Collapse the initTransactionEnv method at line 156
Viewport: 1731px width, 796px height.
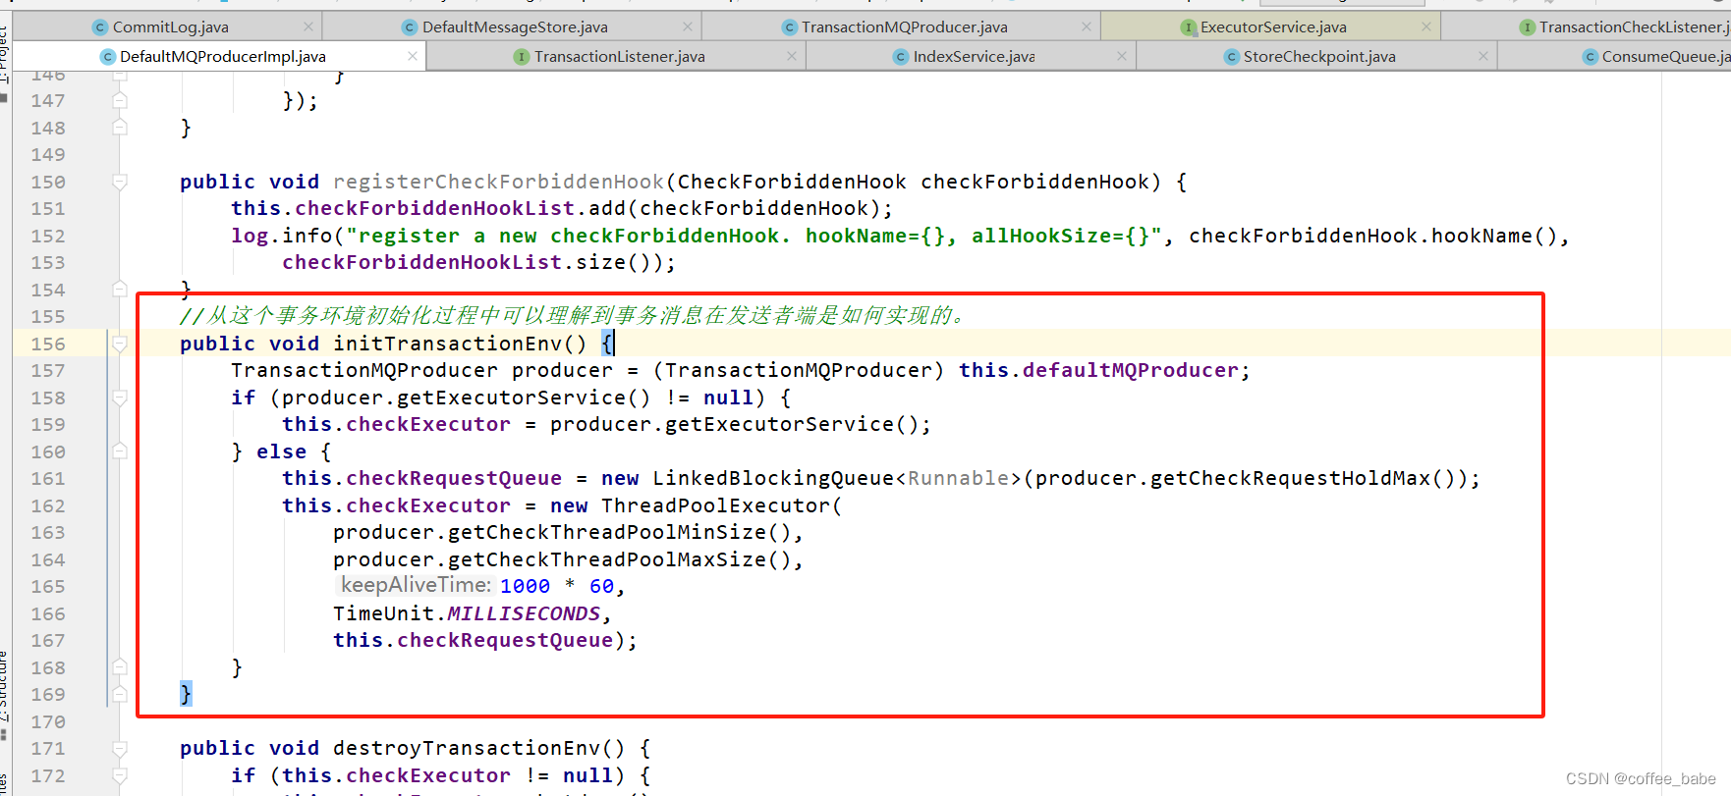click(120, 344)
